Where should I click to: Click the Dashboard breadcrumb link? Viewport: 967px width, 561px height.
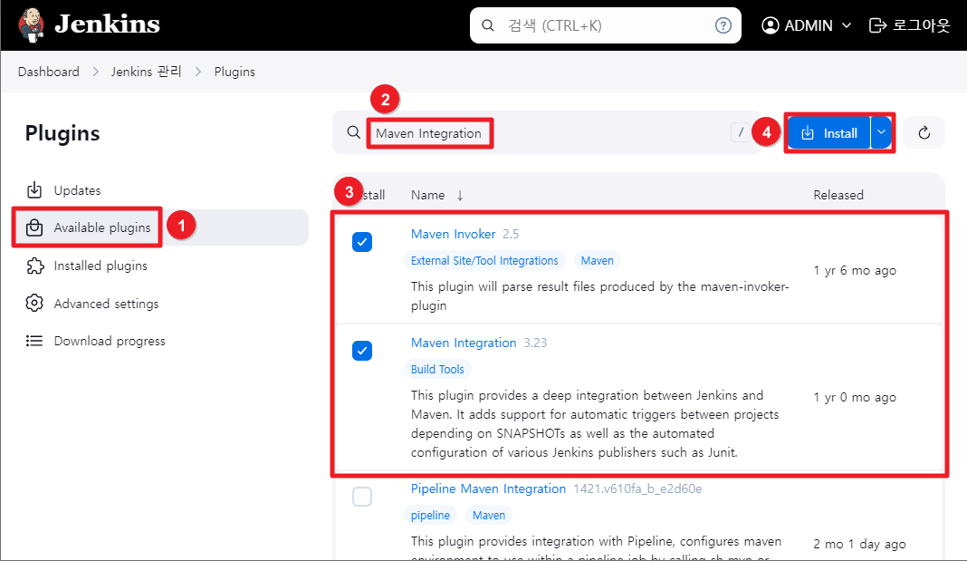(49, 72)
